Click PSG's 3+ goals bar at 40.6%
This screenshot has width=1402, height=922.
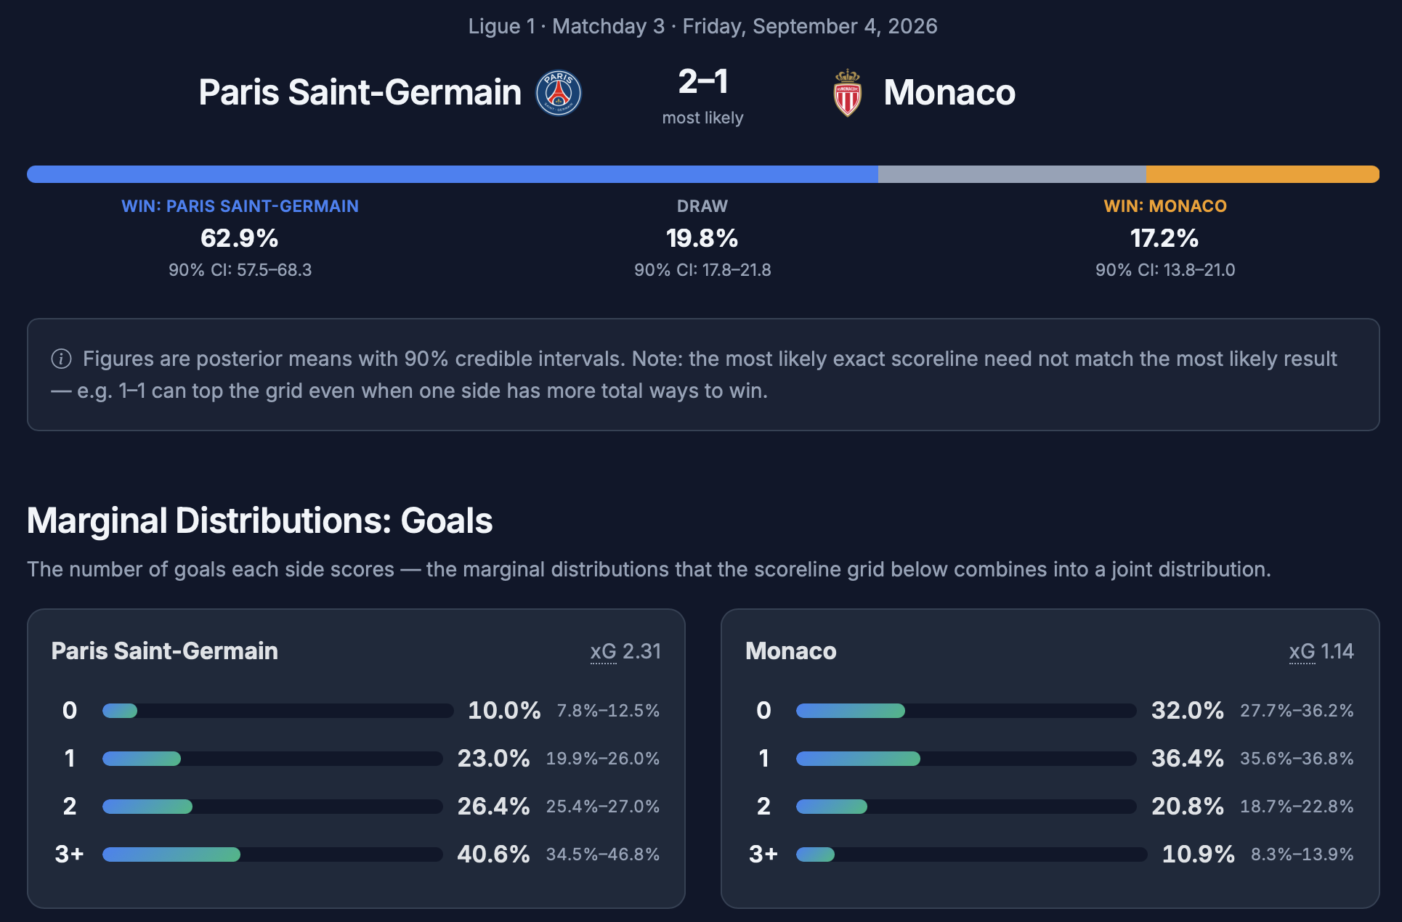coord(272,854)
